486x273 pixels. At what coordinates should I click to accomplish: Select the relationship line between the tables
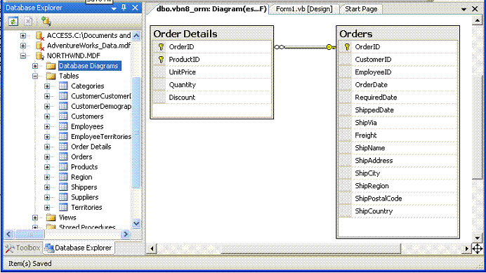click(305, 47)
